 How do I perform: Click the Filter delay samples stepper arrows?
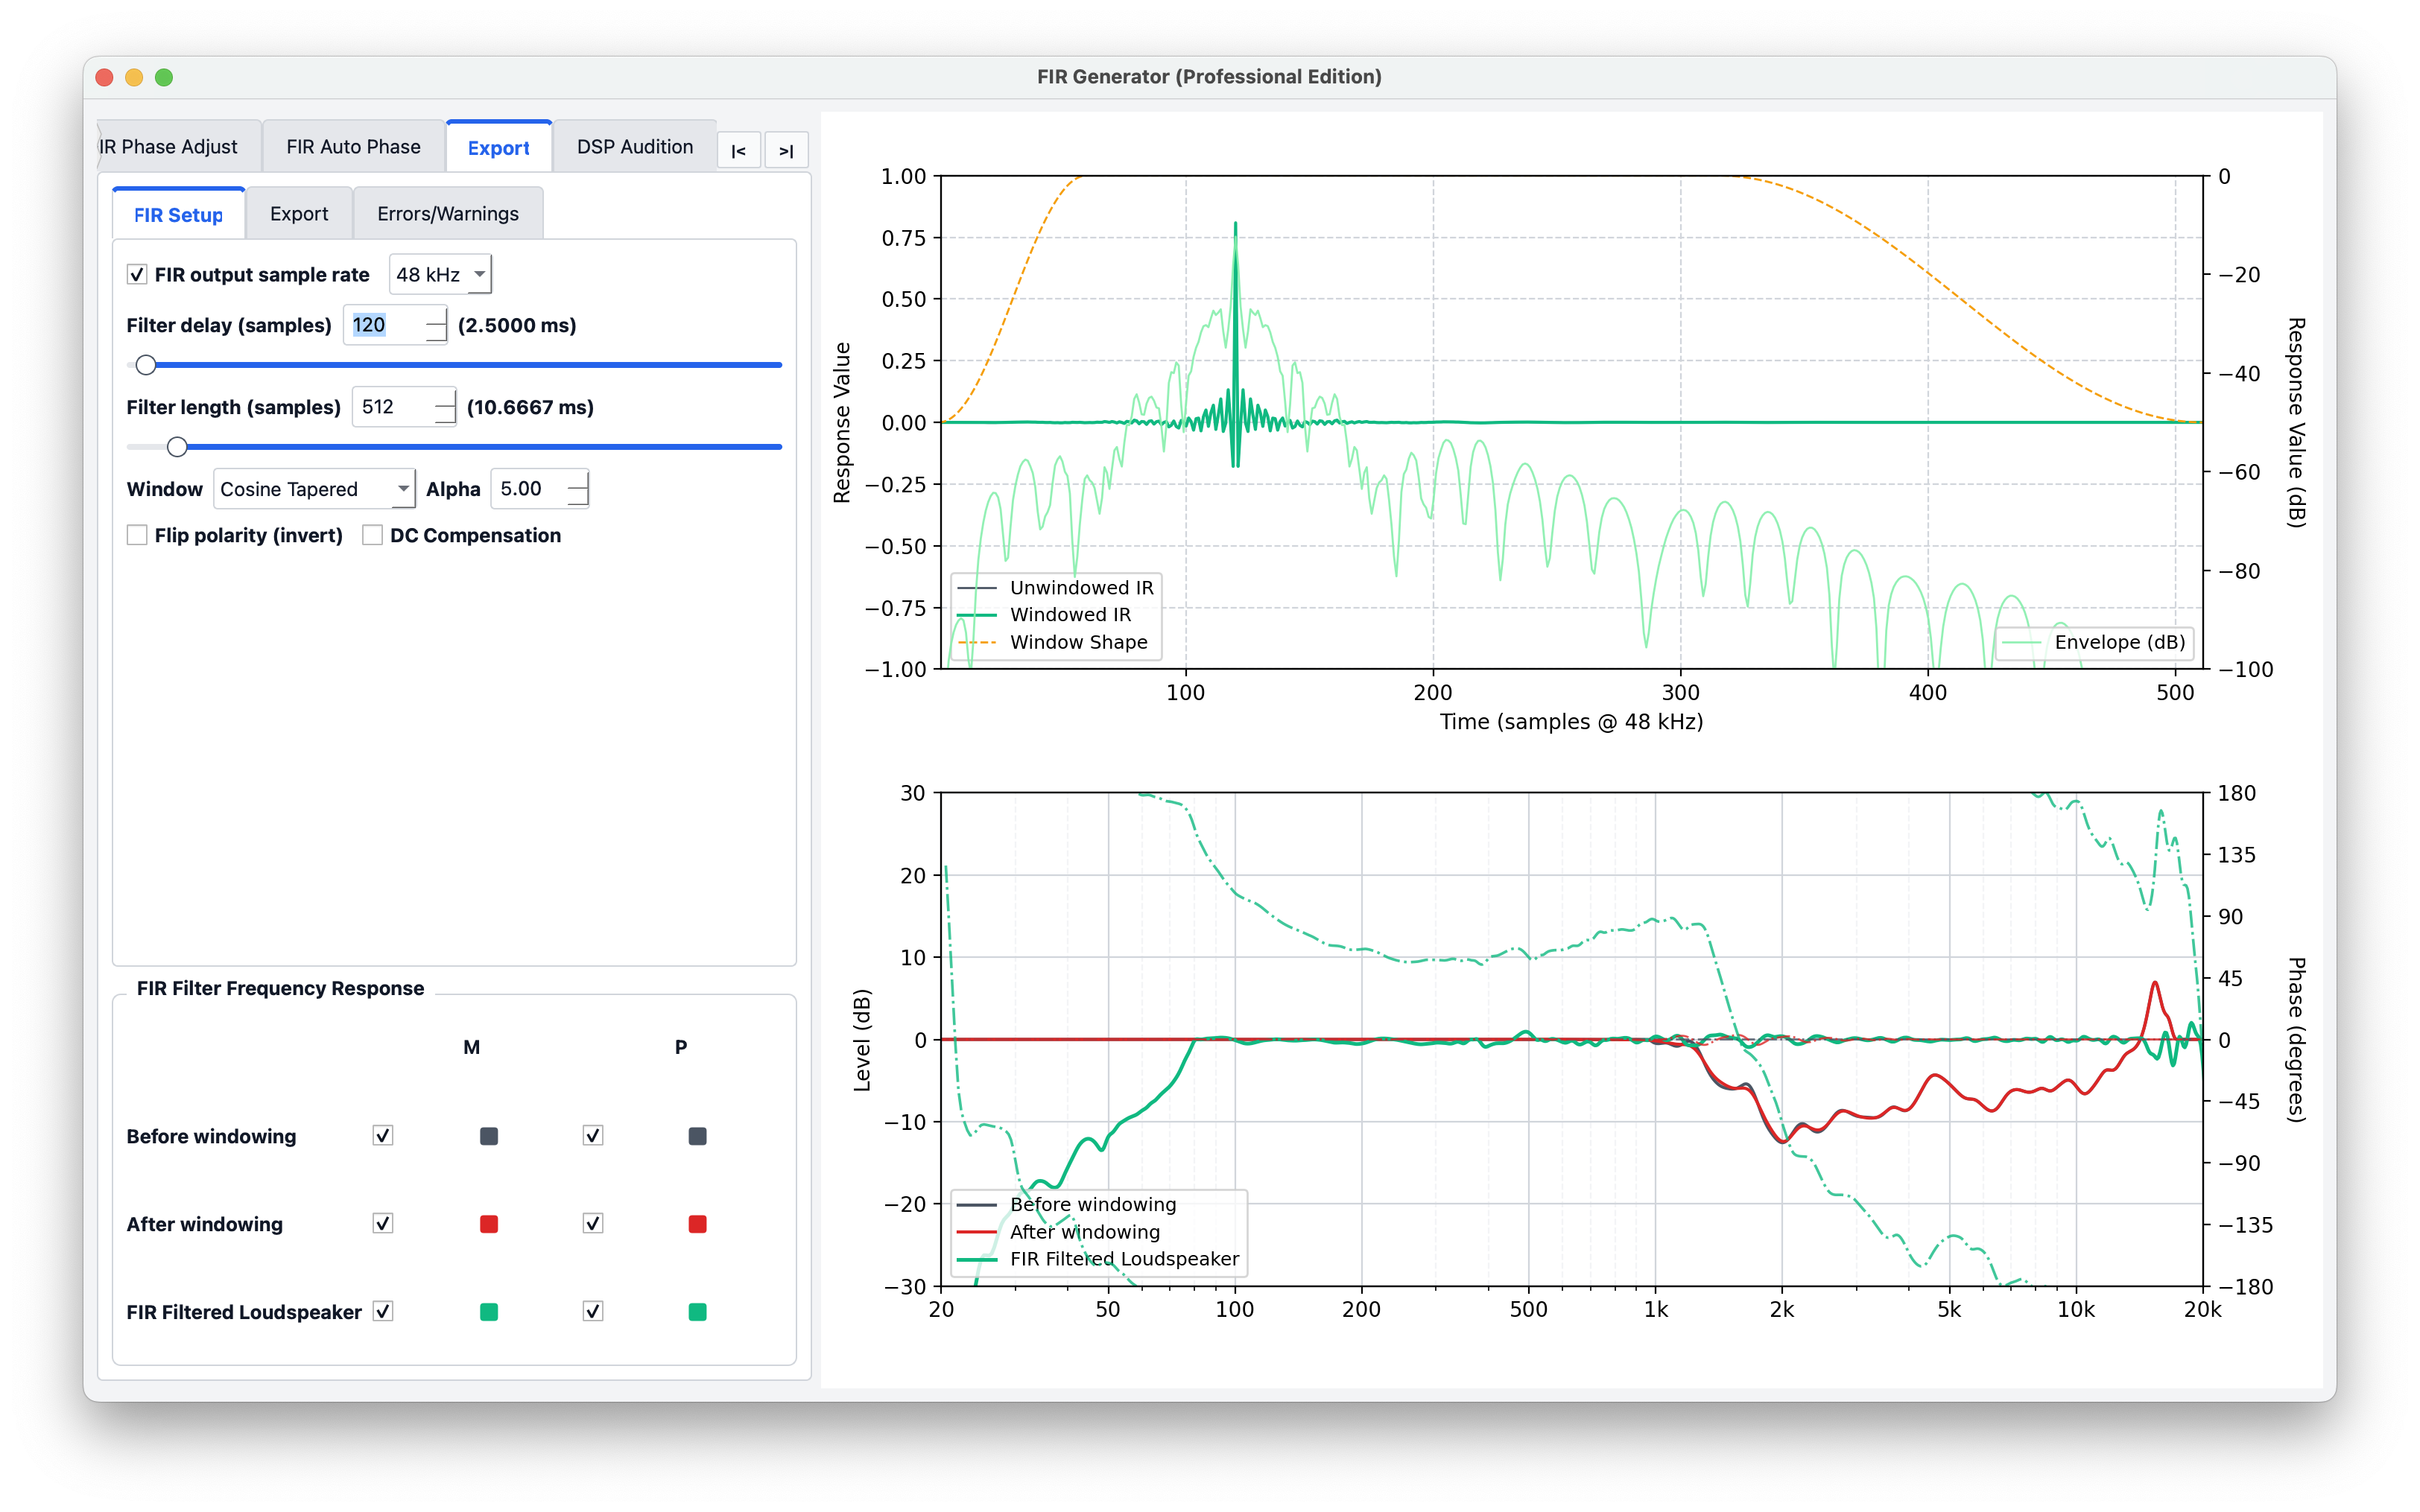436,325
